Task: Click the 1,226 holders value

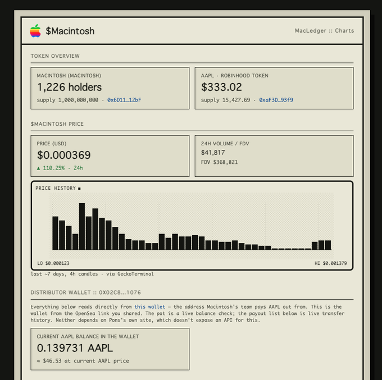Action: [x=70, y=87]
